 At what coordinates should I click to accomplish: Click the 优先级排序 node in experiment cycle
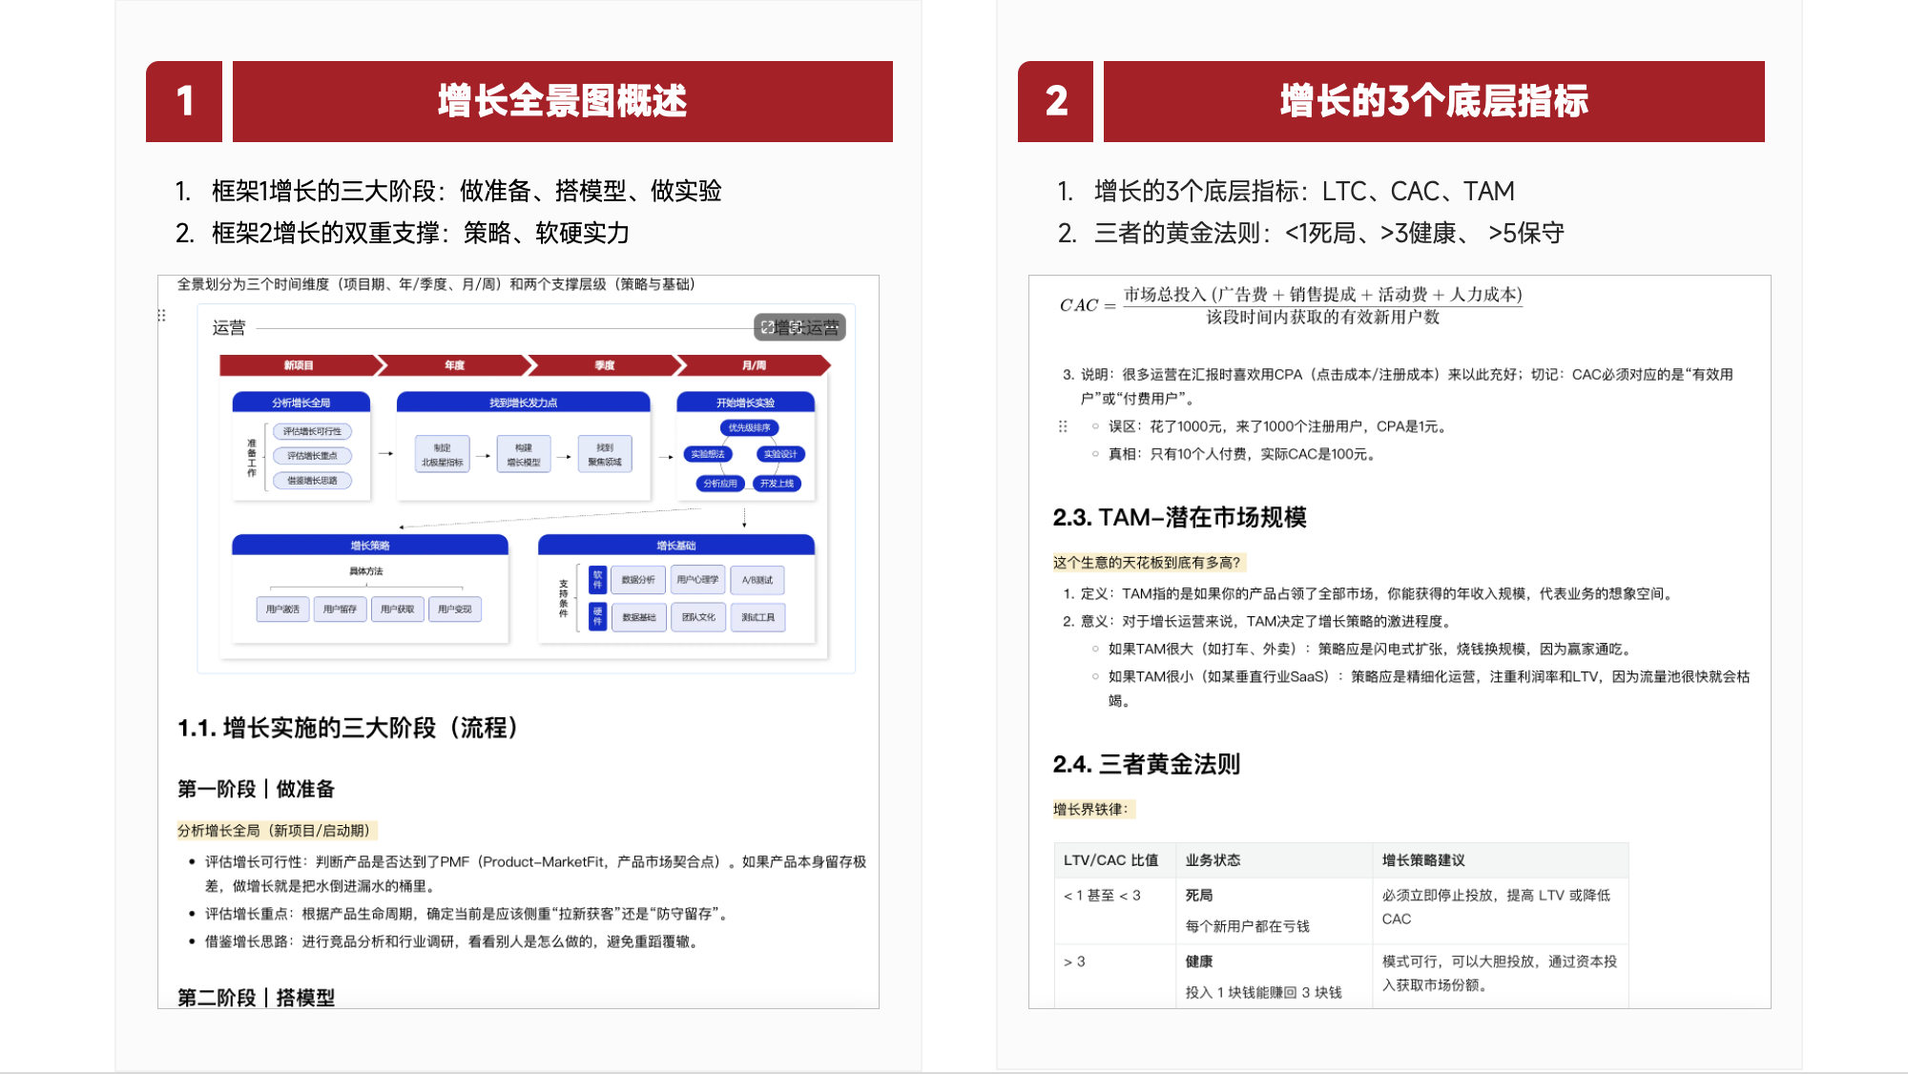pos(749,427)
